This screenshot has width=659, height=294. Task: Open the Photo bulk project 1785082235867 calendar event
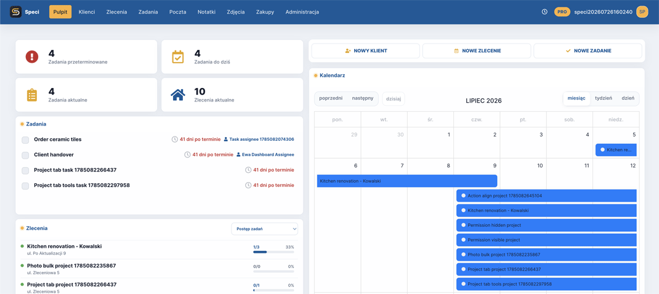click(546, 255)
